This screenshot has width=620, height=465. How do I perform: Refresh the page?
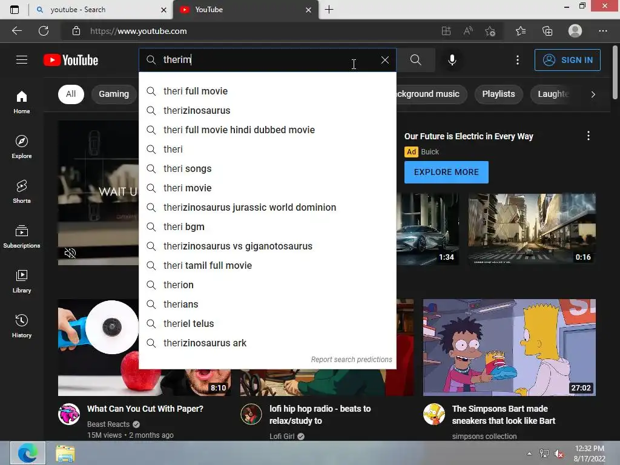[44, 31]
